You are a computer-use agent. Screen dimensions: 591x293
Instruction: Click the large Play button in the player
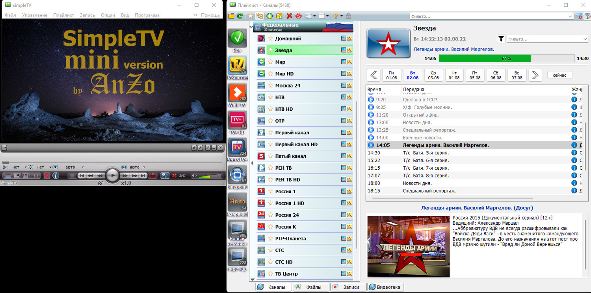(113, 176)
